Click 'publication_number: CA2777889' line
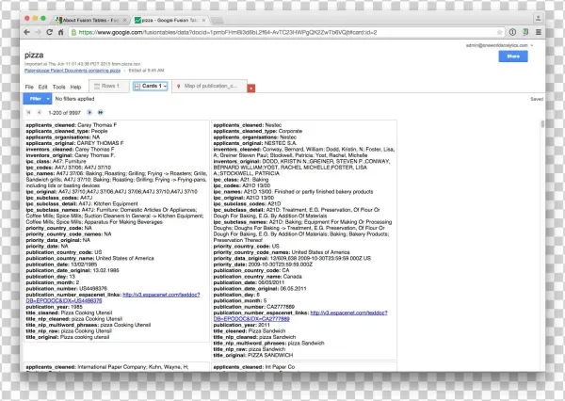Screen dimensions: 565x401 pyautogui.click(x=254, y=307)
